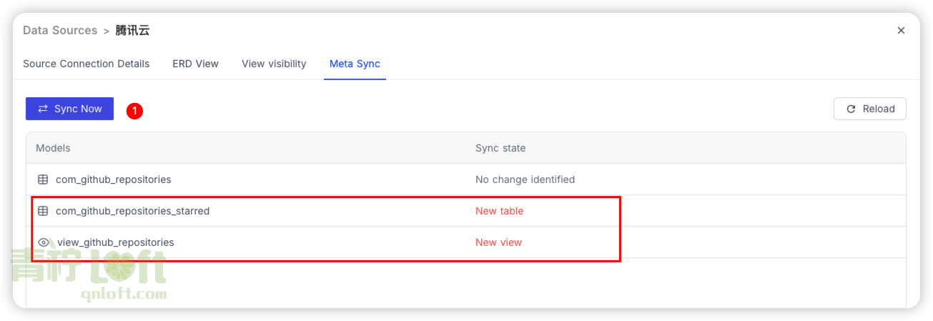Open the ERD View tab
The image size is (933, 321).
195,64
